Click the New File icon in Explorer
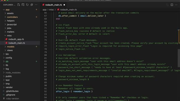 [19, 5]
